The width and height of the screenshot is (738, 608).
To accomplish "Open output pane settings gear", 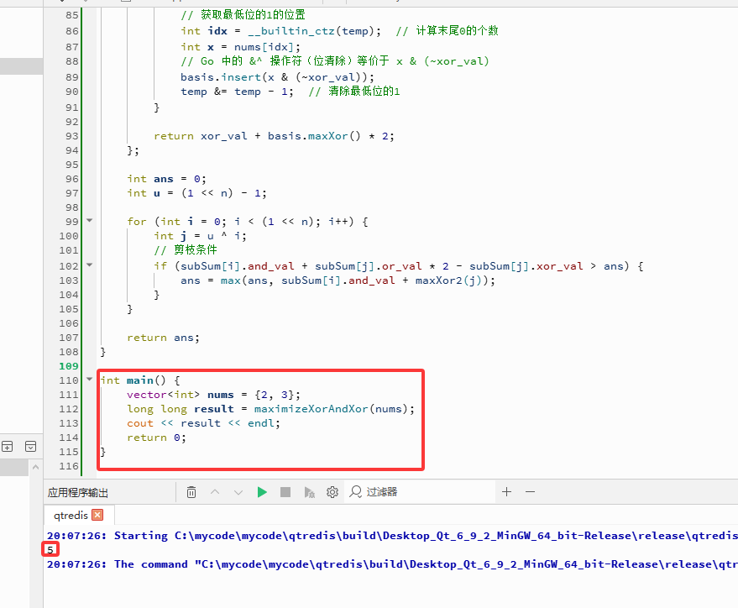I will pos(332,492).
